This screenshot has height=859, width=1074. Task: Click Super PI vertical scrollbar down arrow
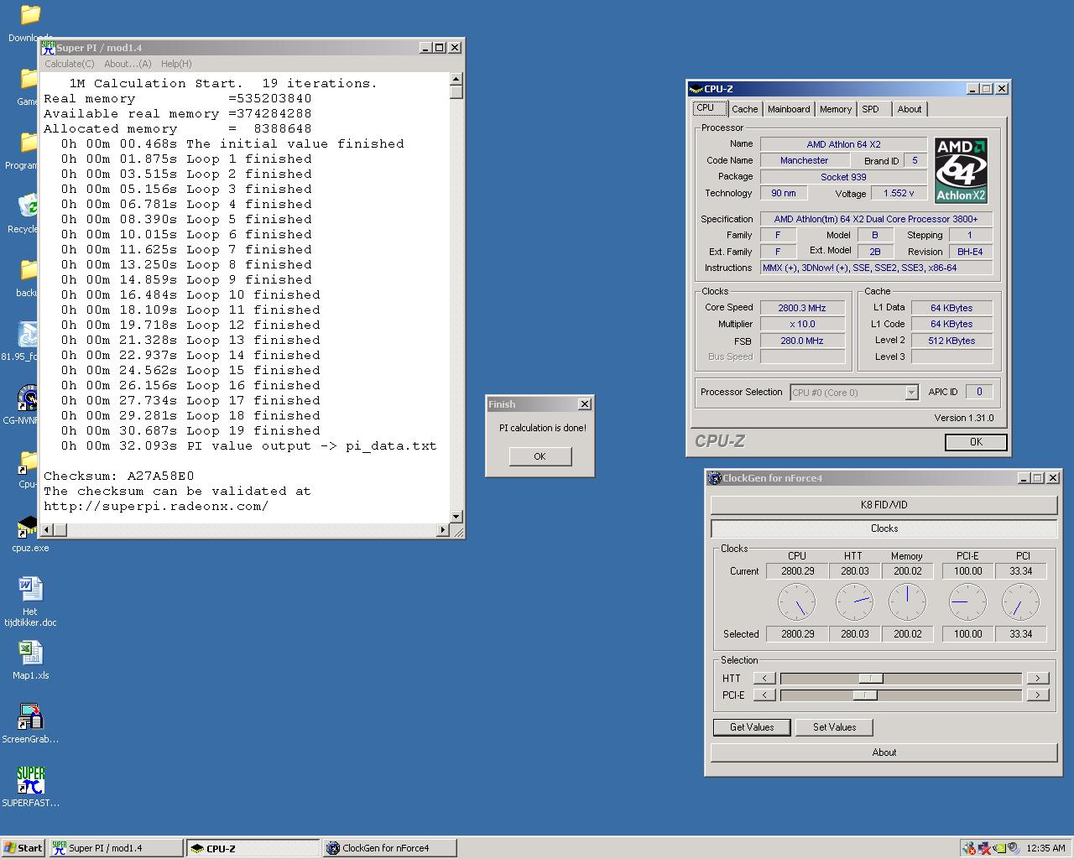click(x=456, y=517)
